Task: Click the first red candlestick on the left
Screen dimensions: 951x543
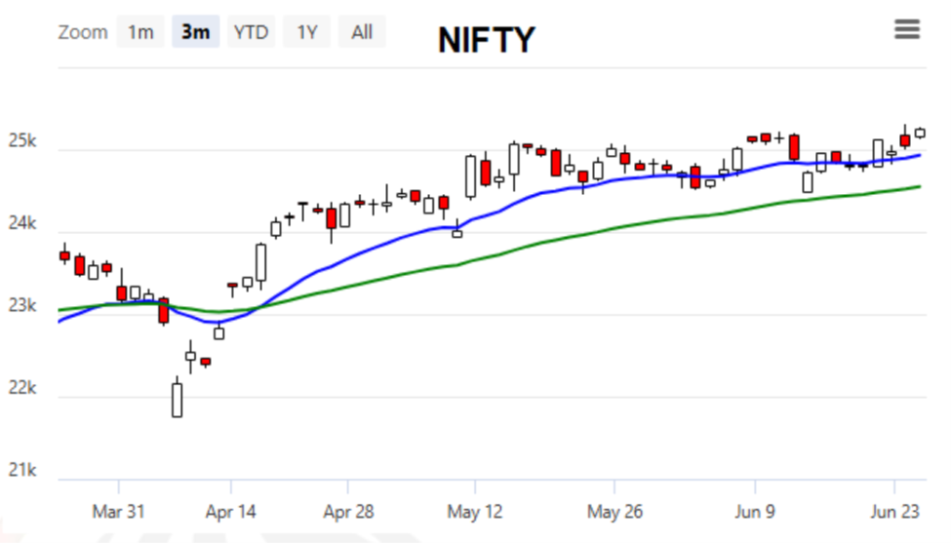Action: 64,255
